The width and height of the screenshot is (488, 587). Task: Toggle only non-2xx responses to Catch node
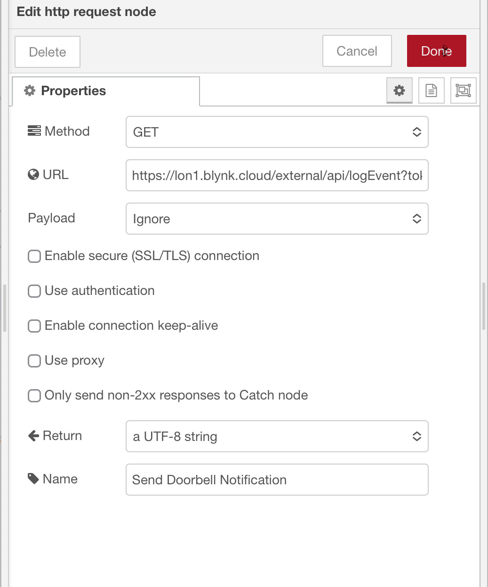pos(34,396)
